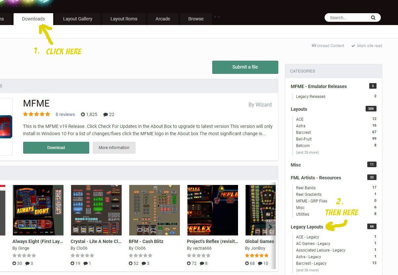The image size is (398, 275).
Task: Switch to Layout Gallery tab
Action: 78,19
